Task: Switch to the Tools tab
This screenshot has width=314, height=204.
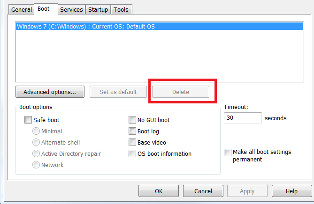Action: point(121,9)
